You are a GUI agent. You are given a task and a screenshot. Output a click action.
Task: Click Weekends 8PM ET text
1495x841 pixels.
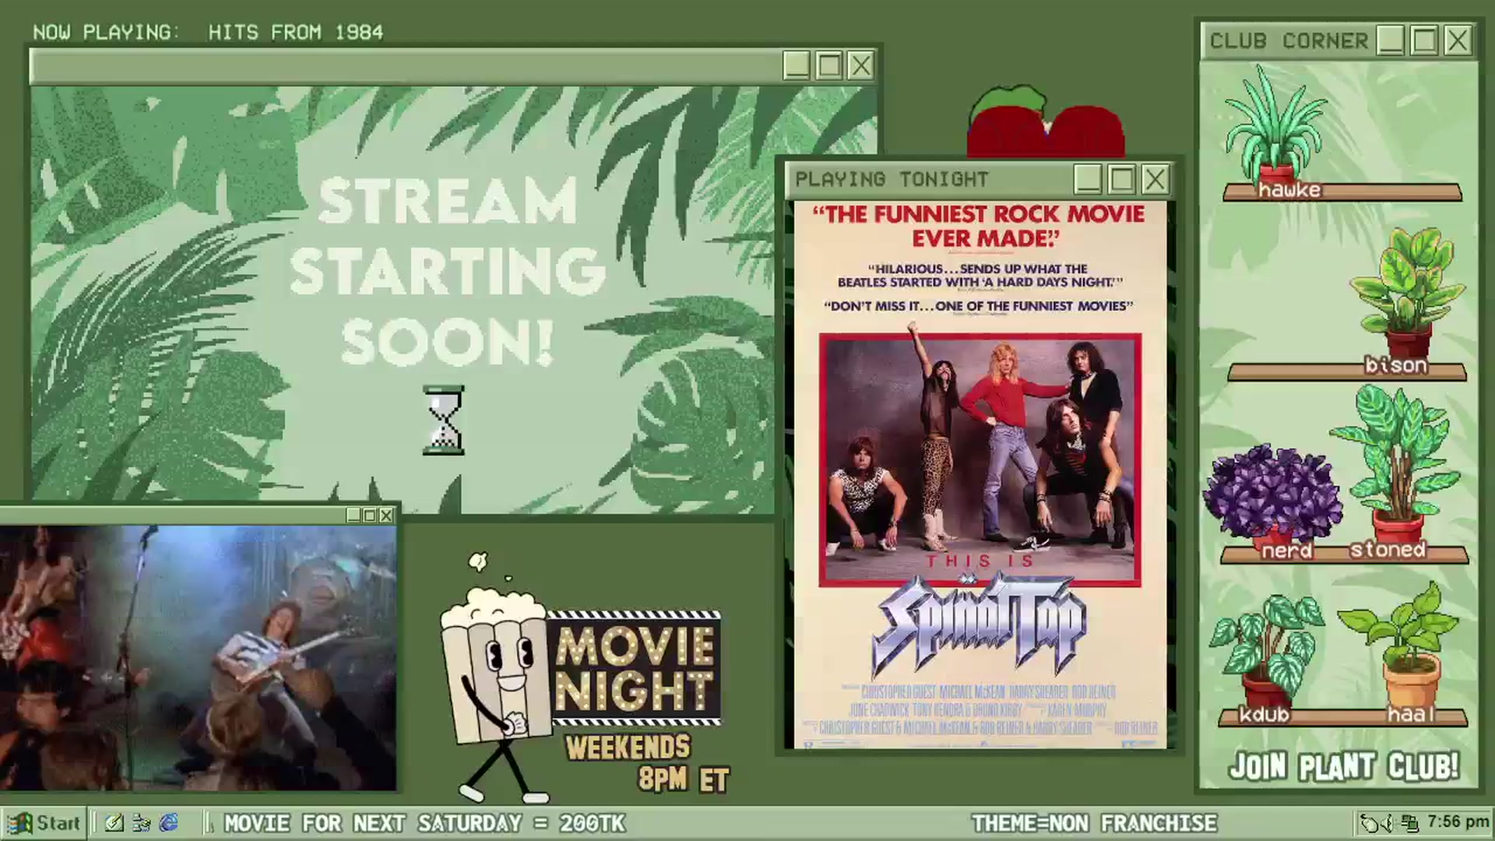tap(647, 763)
